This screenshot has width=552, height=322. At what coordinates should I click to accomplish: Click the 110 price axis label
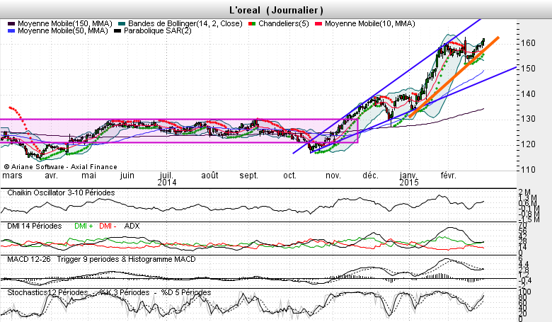click(528, 170)
